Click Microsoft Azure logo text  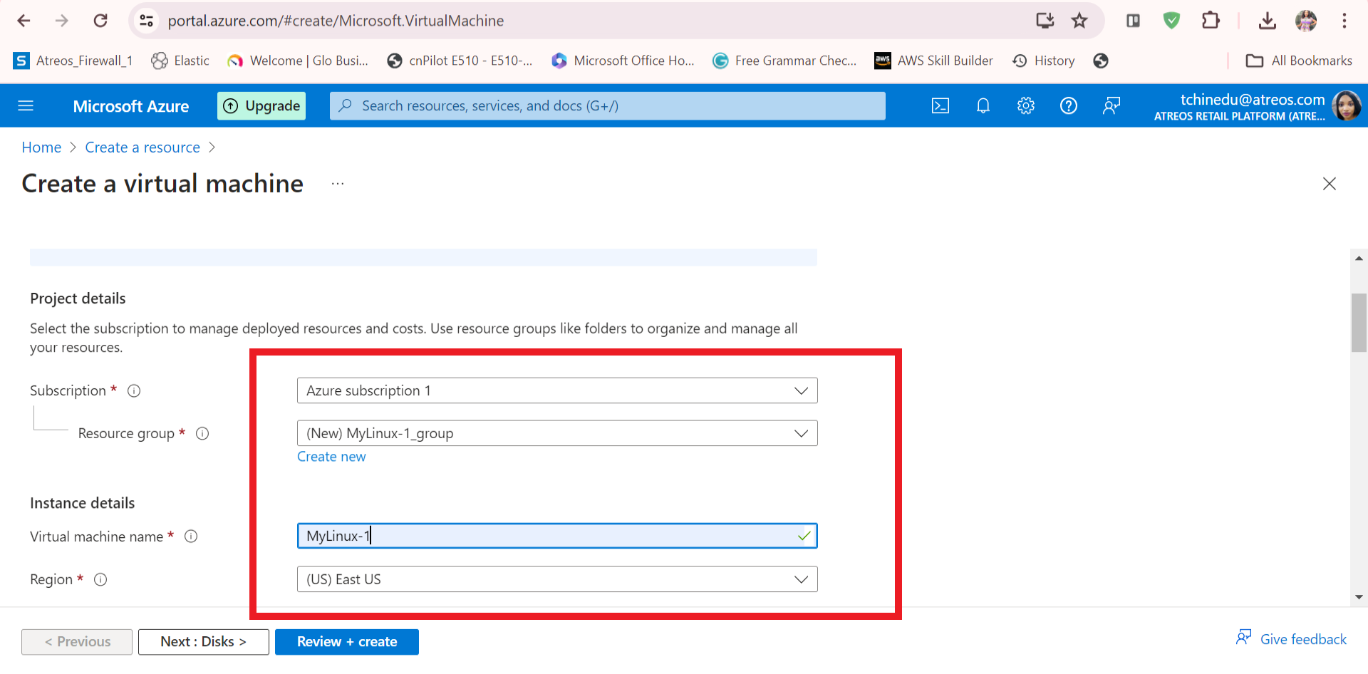(131, 106)
